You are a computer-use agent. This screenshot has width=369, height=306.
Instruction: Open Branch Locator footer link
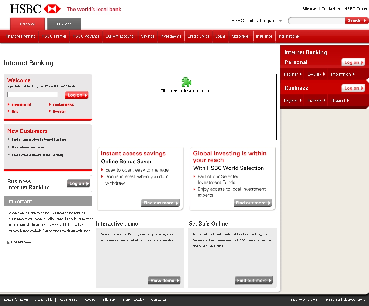(x=133, y=300)
